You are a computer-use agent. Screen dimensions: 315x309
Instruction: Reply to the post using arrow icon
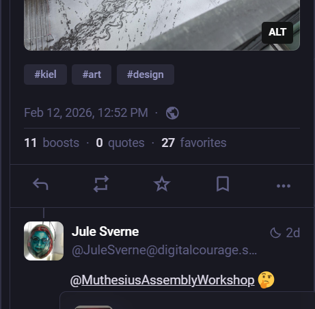tap(40, 184)
